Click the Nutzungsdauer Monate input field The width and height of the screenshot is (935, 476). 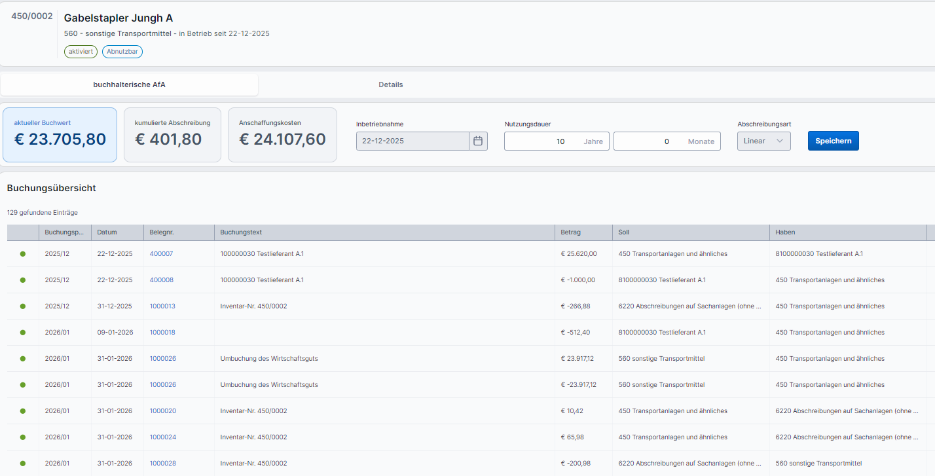point(648,141)
